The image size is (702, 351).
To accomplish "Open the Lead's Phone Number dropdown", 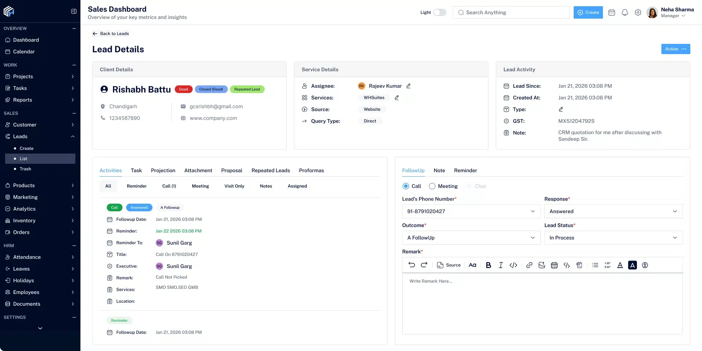I will [x=471, y=211].
